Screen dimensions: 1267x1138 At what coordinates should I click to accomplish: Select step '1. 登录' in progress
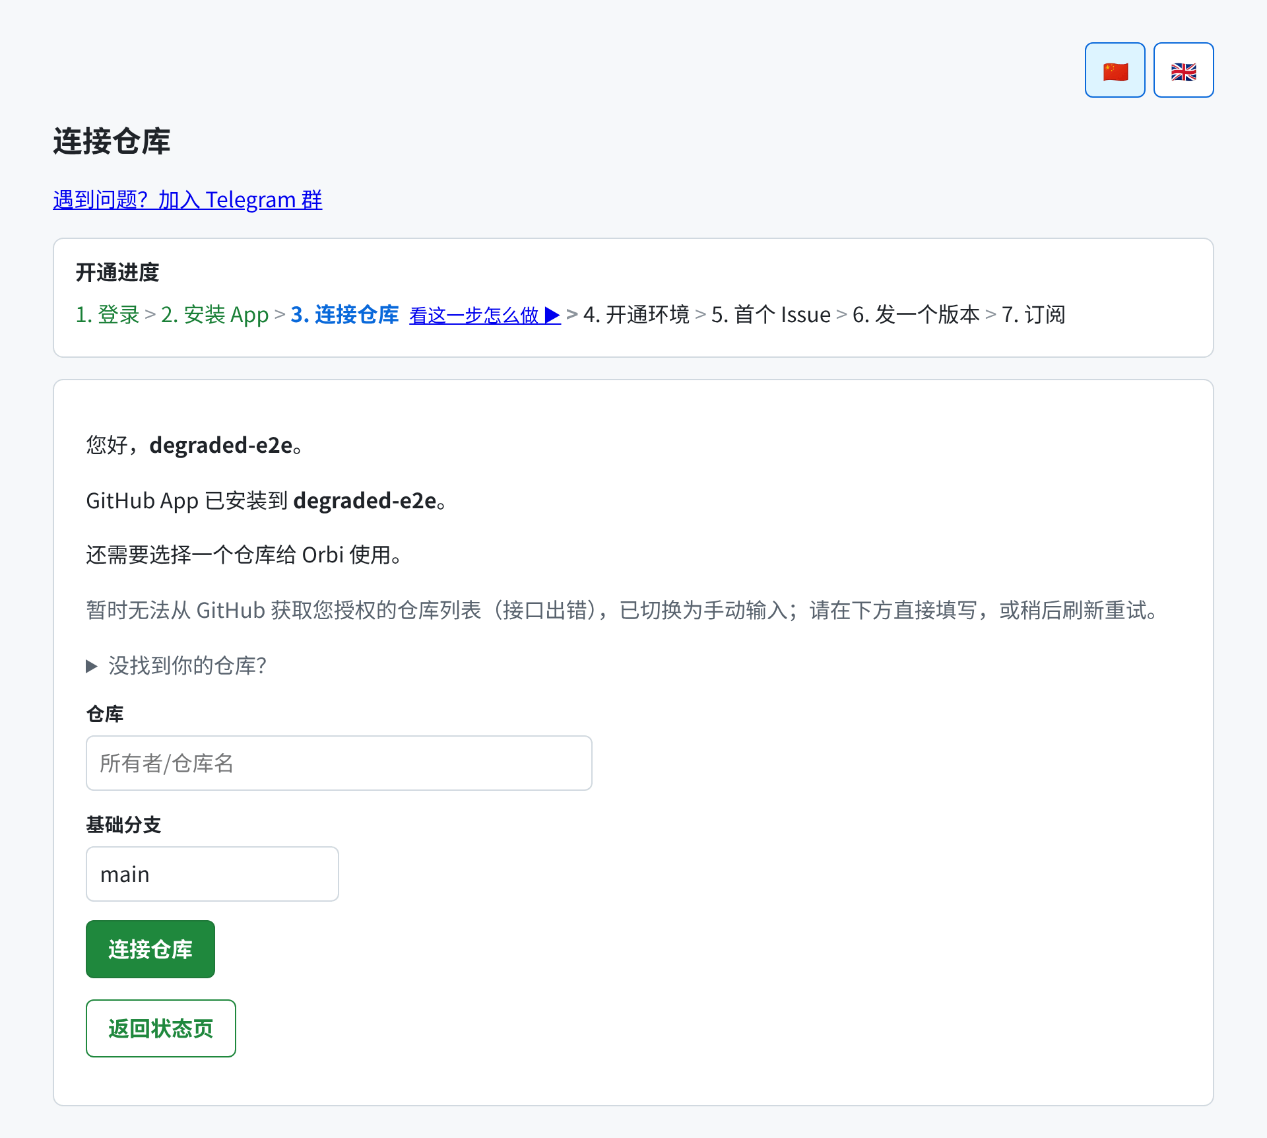(x=108, y=315)
